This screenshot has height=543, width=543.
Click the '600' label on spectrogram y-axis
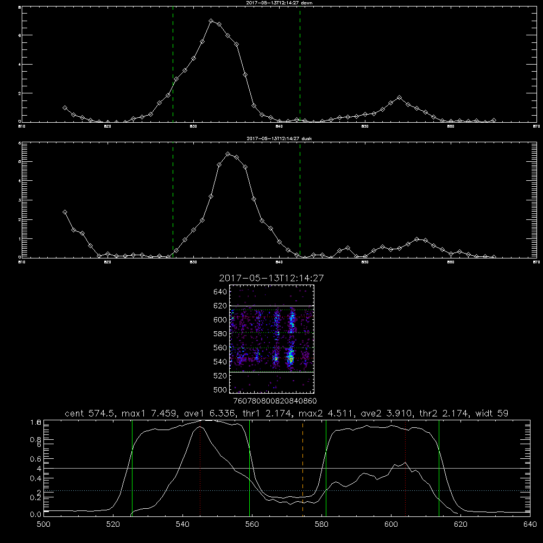point(220,320)
